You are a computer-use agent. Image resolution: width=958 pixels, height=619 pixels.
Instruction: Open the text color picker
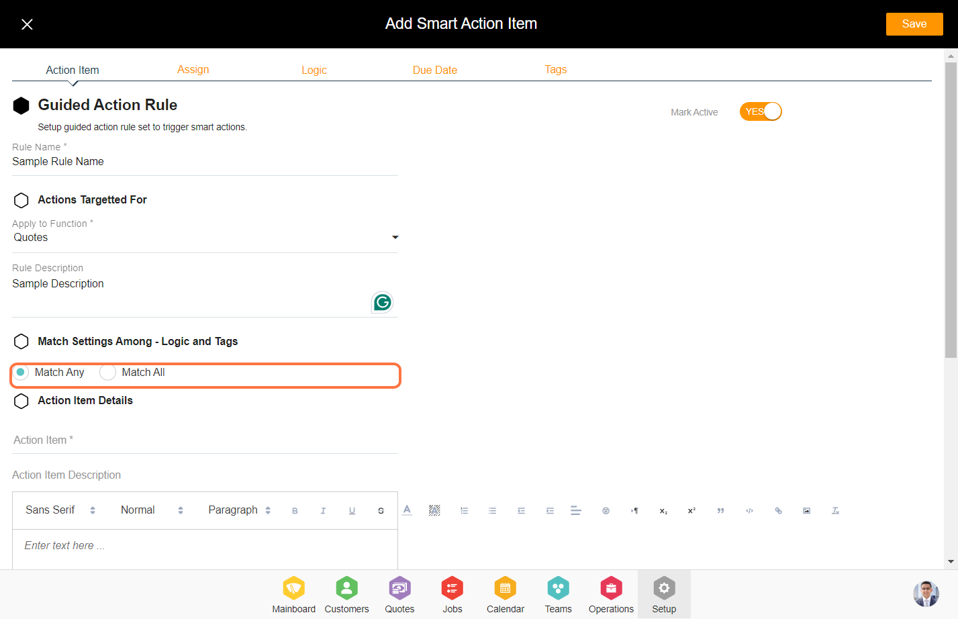click(407, 510)
